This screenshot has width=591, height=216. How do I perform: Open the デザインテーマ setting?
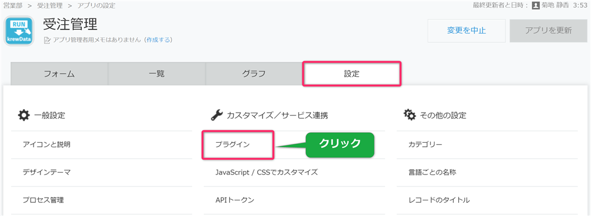coord(47,172)
